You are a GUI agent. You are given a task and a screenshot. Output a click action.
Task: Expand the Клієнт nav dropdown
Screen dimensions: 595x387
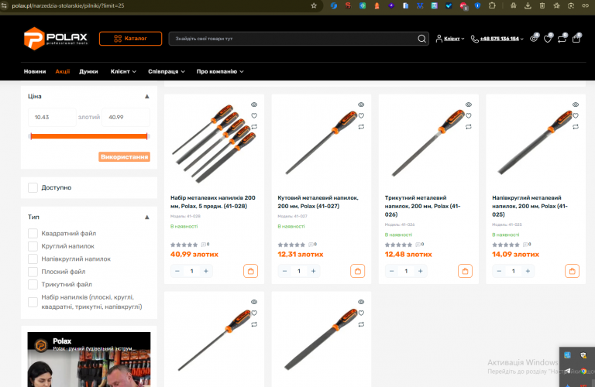[123, 71]
